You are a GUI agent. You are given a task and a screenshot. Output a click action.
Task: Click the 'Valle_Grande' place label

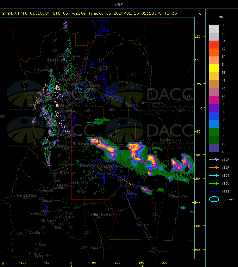pos(92,178)
